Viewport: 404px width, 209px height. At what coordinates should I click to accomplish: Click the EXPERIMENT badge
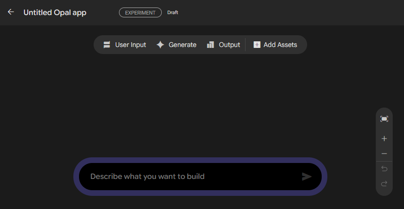[x=140, y=13]
